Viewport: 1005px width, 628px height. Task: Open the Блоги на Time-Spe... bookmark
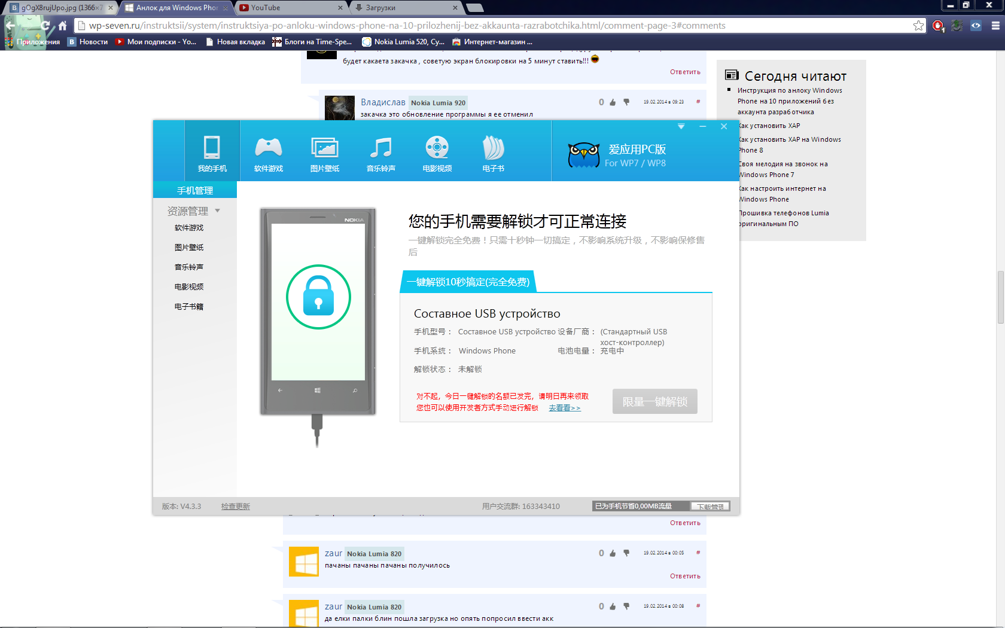[312, 42]
